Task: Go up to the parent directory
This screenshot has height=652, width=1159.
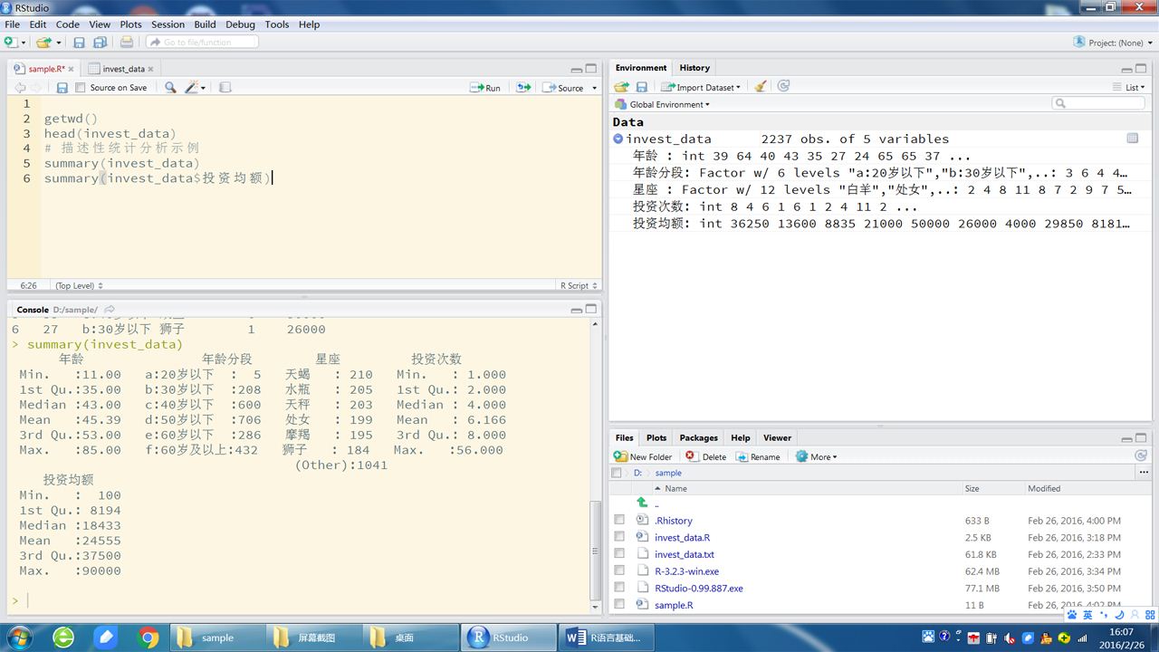Action: [643, 503]
